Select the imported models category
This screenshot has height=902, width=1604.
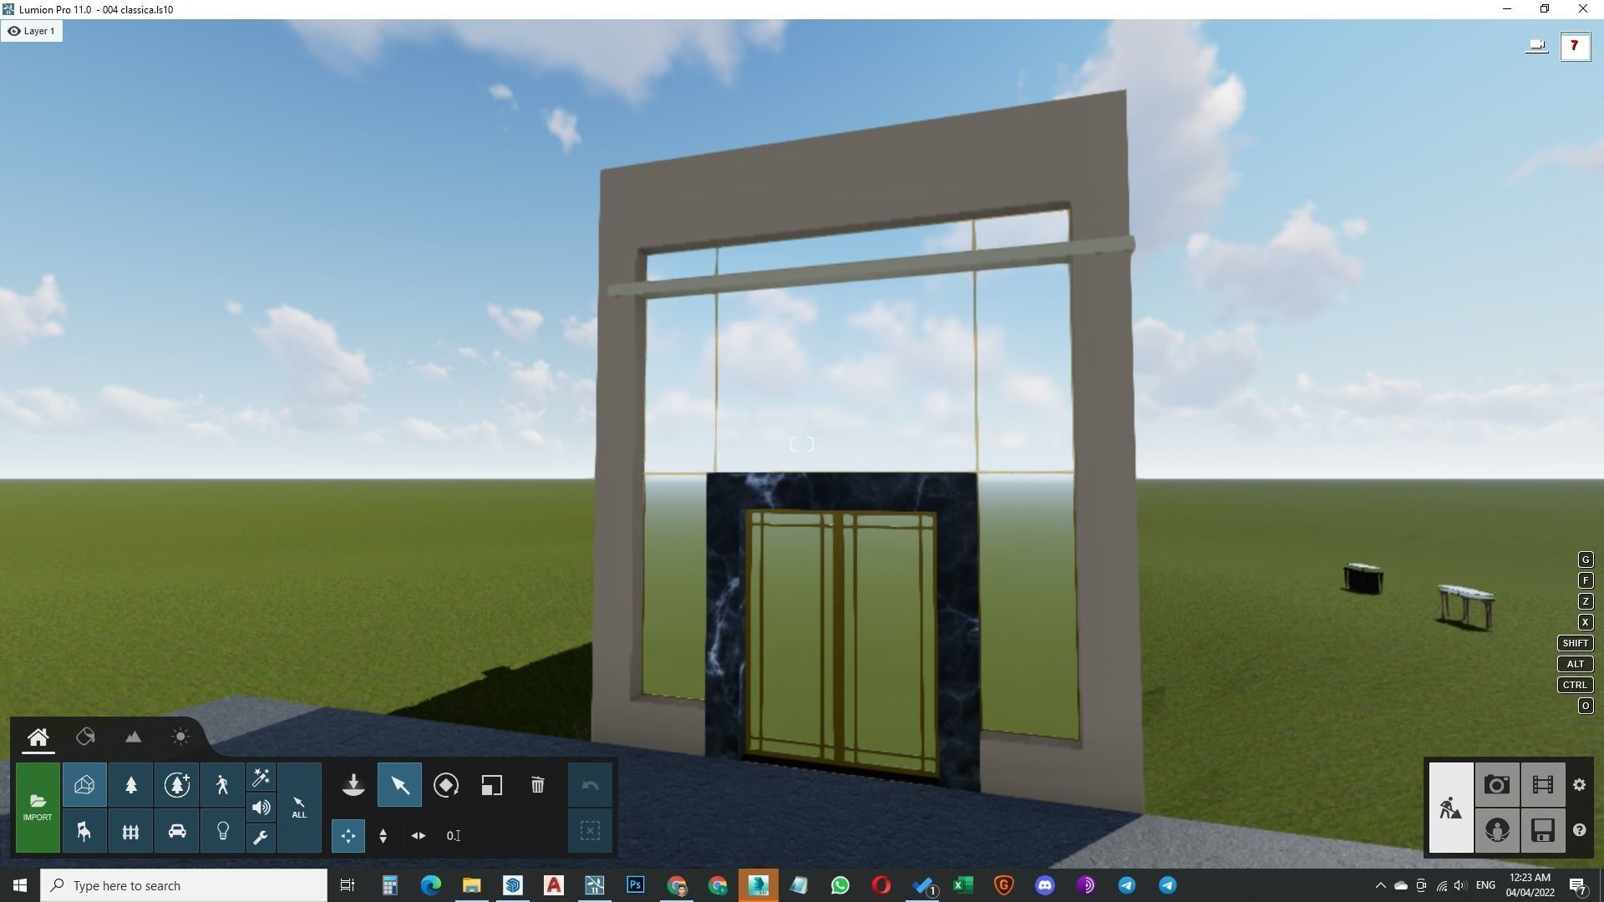[x=84, y=785]
